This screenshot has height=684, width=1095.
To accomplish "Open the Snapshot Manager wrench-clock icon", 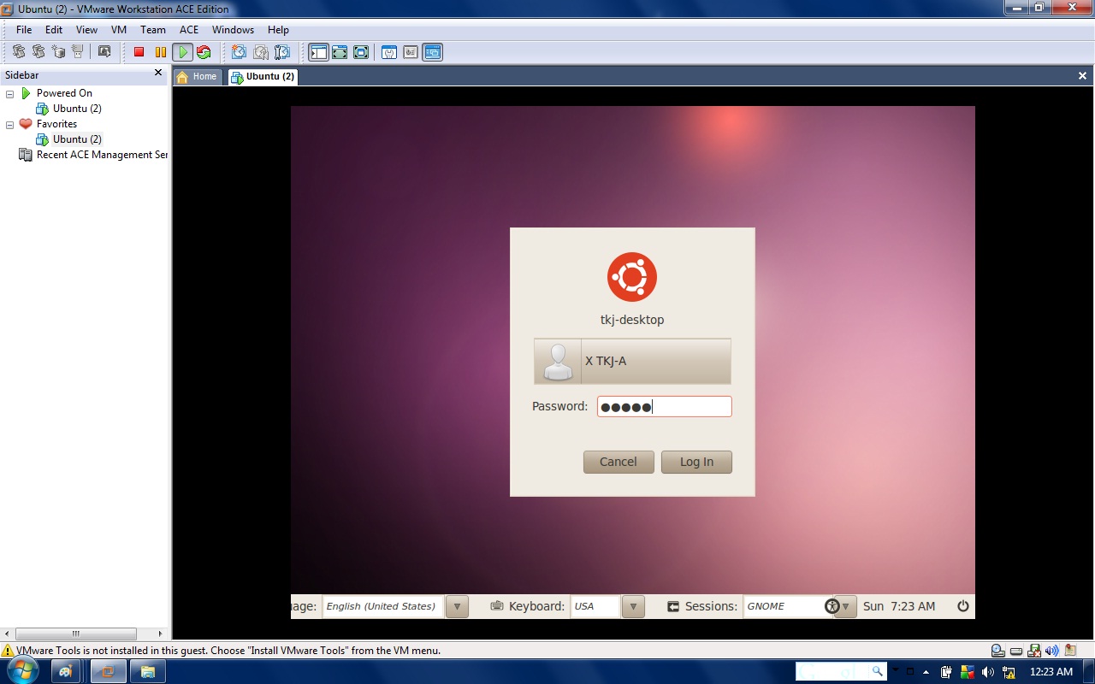I will [281, 52].
